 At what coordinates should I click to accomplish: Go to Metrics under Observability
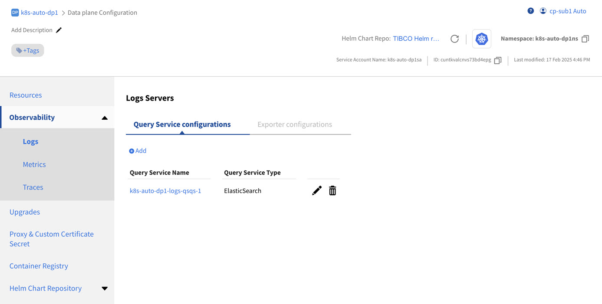34,164
